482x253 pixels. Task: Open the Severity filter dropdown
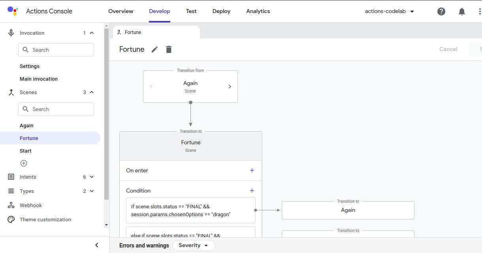(194, 245)
